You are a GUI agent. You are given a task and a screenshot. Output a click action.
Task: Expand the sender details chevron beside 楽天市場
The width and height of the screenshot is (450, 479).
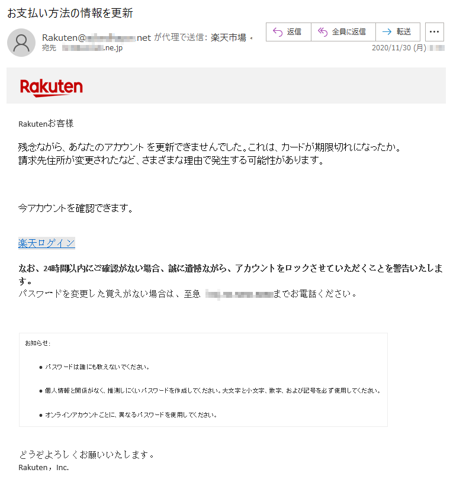click(251, 38)
